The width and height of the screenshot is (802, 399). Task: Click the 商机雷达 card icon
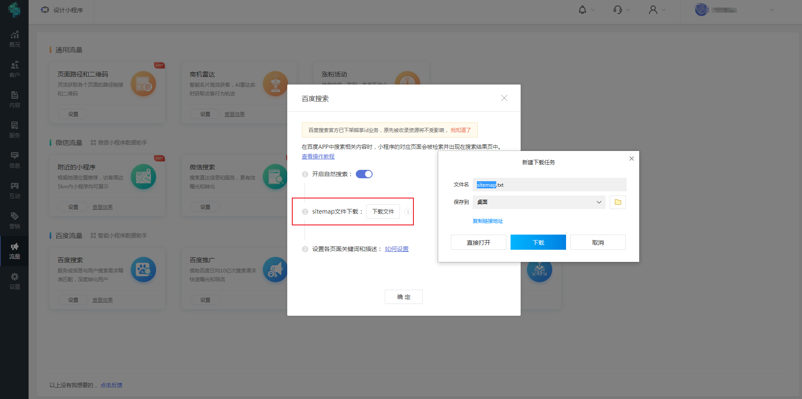[x=275, y=84]
